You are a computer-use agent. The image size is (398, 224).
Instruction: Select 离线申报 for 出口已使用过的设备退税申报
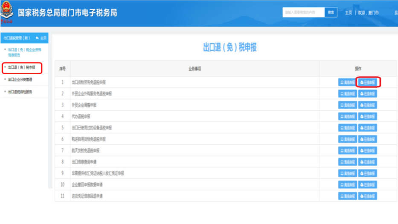(348, 128)
